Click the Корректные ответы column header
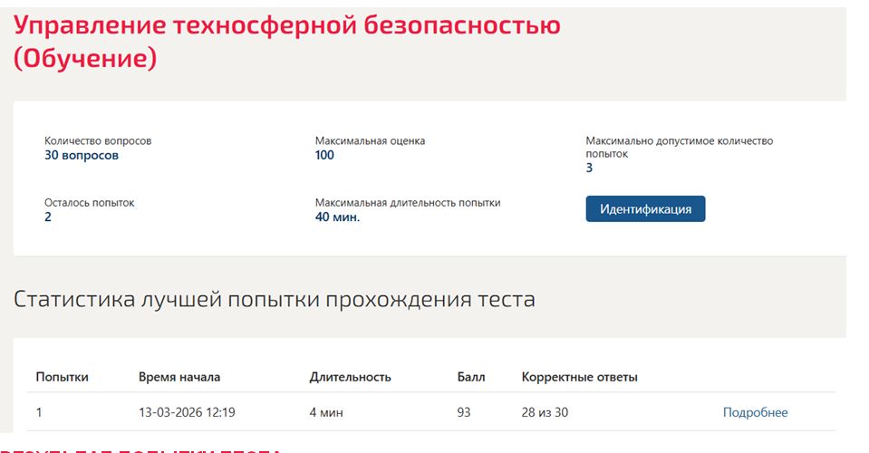This screenshot has height=453, width=869. click(580, 377)
